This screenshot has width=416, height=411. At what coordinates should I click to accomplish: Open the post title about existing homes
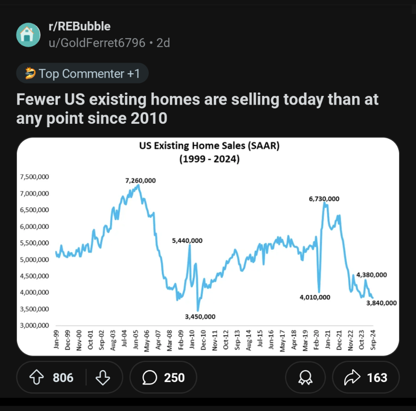point(197,108)
